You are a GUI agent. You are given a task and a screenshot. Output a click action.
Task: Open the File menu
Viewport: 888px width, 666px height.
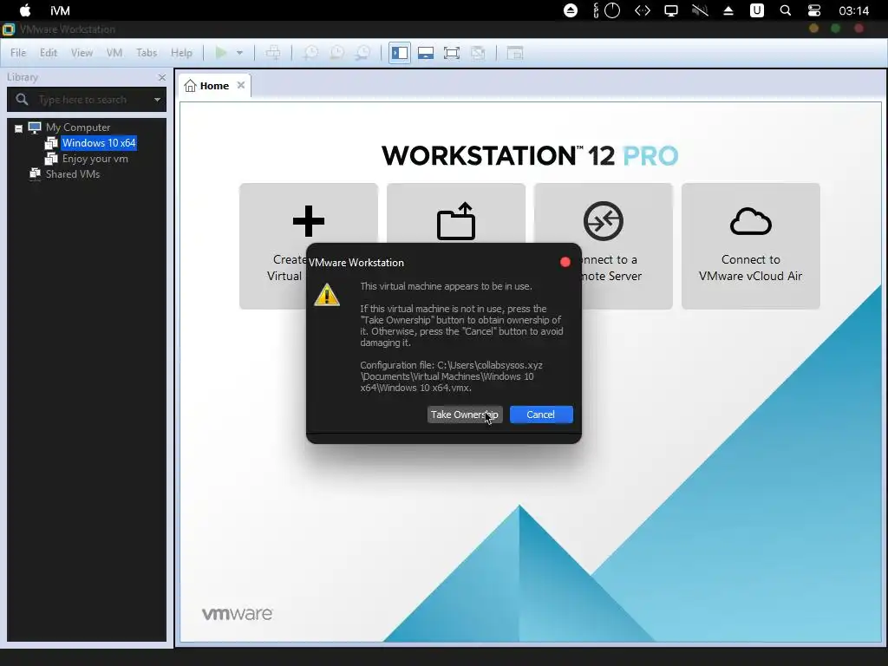[18, 53]
